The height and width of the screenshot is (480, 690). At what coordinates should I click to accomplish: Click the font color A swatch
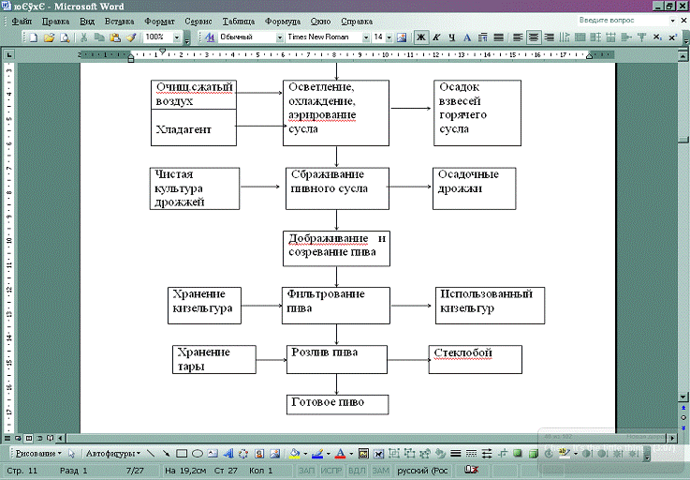pyautogui.click(x=340, y=453)
